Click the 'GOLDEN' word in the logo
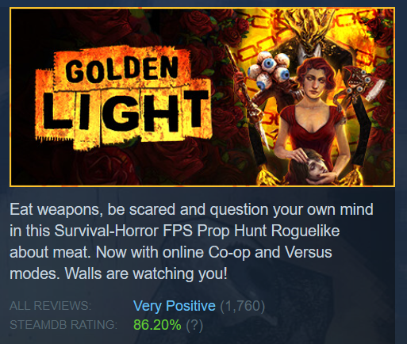The height and width of the screenshot is (344, 407). coord(121,69)
